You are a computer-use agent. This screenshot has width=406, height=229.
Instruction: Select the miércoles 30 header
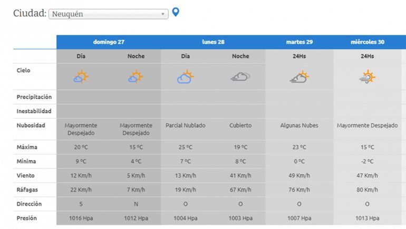coord(368,42)
